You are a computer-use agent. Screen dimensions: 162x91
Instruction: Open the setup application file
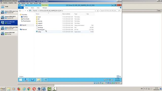39,32
